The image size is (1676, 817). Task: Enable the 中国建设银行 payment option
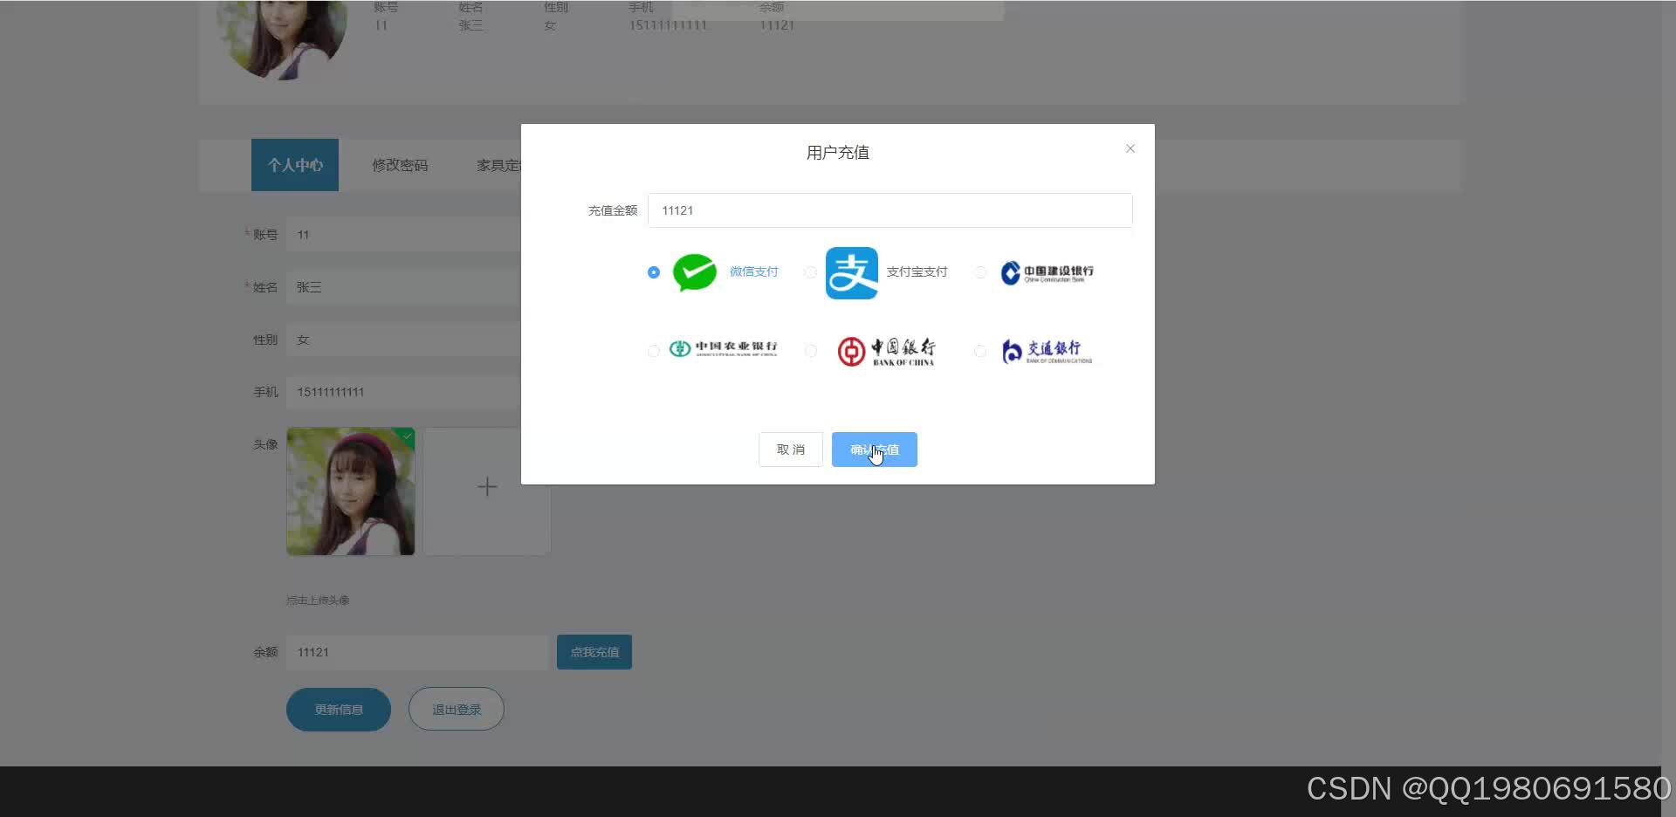[x=979, y=272]
